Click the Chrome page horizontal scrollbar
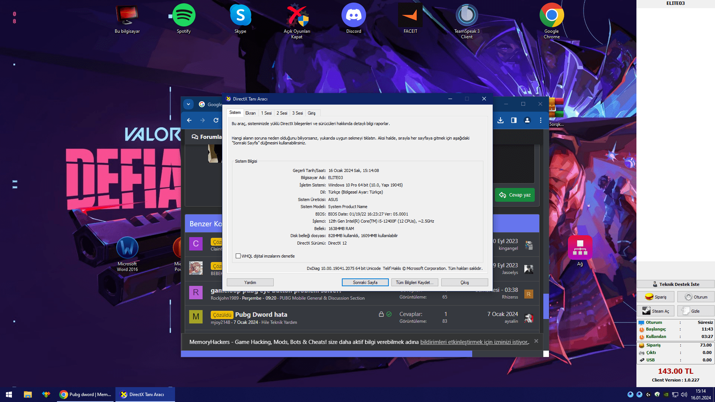Screen dimensions: 715x402 click(327, 354)
